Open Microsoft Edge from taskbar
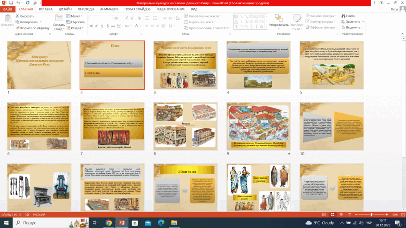406x228 pixels. 161,222
